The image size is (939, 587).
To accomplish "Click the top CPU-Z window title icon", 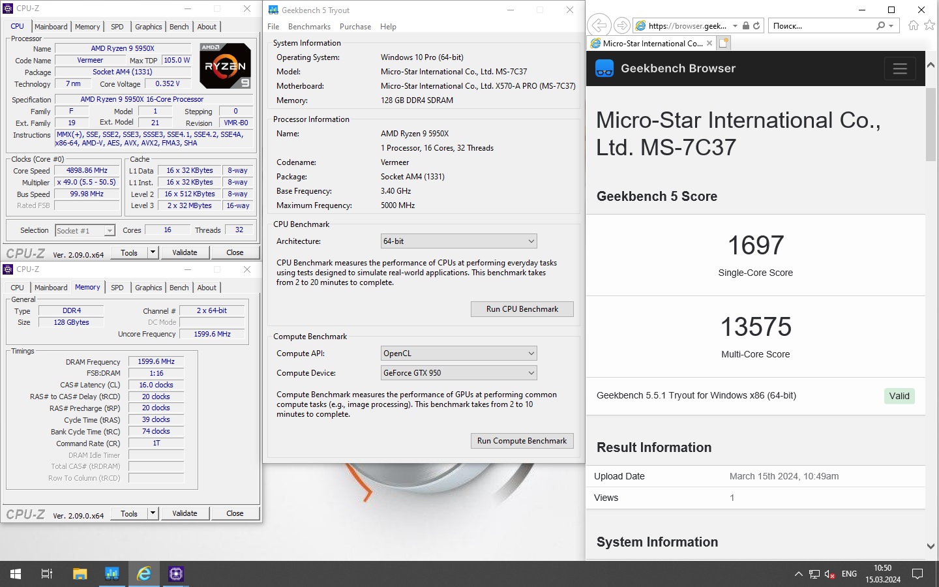I will (x=8, y=8).
